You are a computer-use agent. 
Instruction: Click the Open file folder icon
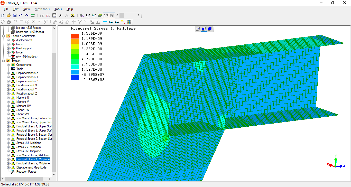[x=9, y=15]
